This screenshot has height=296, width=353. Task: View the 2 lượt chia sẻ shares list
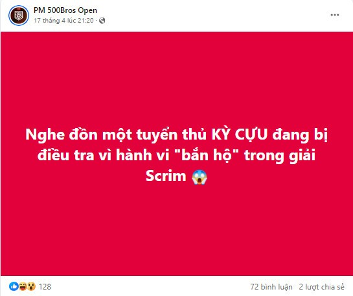(x=321, y=287)
